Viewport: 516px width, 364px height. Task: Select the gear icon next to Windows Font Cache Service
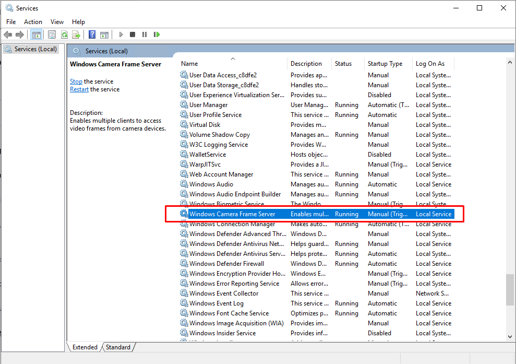(184, 313)
